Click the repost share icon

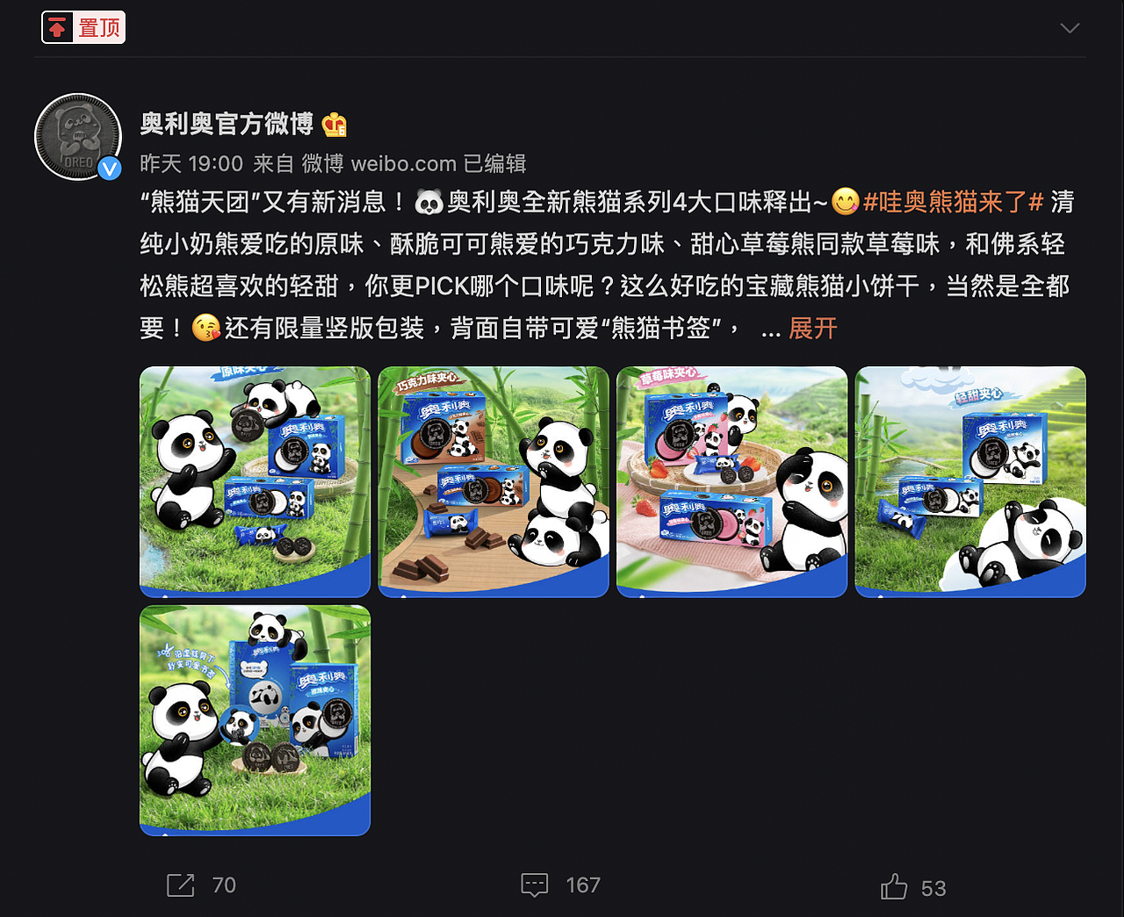(x=181, y=885)
